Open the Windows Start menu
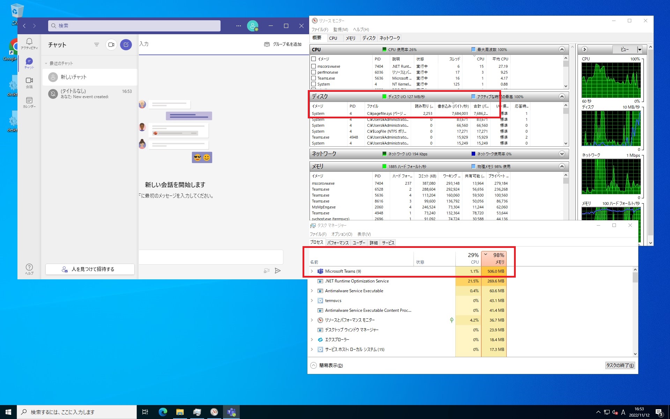The width and height of the screenshot is (670, 419). [x=8, y=412]
